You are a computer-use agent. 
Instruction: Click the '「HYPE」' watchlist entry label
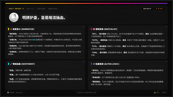coord(95,40)
